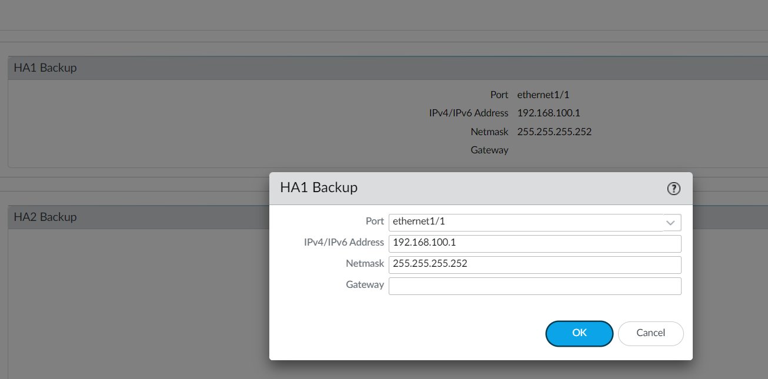
Task: Click the Netmask input field in dialog
Action: [534, 264]
